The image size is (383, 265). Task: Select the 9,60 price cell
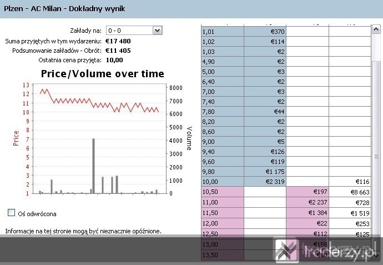[x=223, y=162]
